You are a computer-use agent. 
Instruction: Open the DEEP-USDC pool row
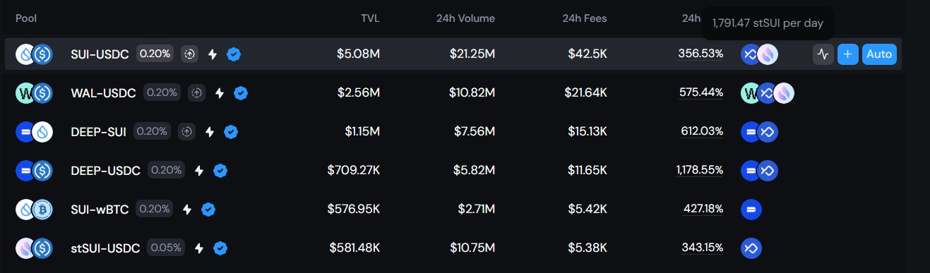coord(453,171)
